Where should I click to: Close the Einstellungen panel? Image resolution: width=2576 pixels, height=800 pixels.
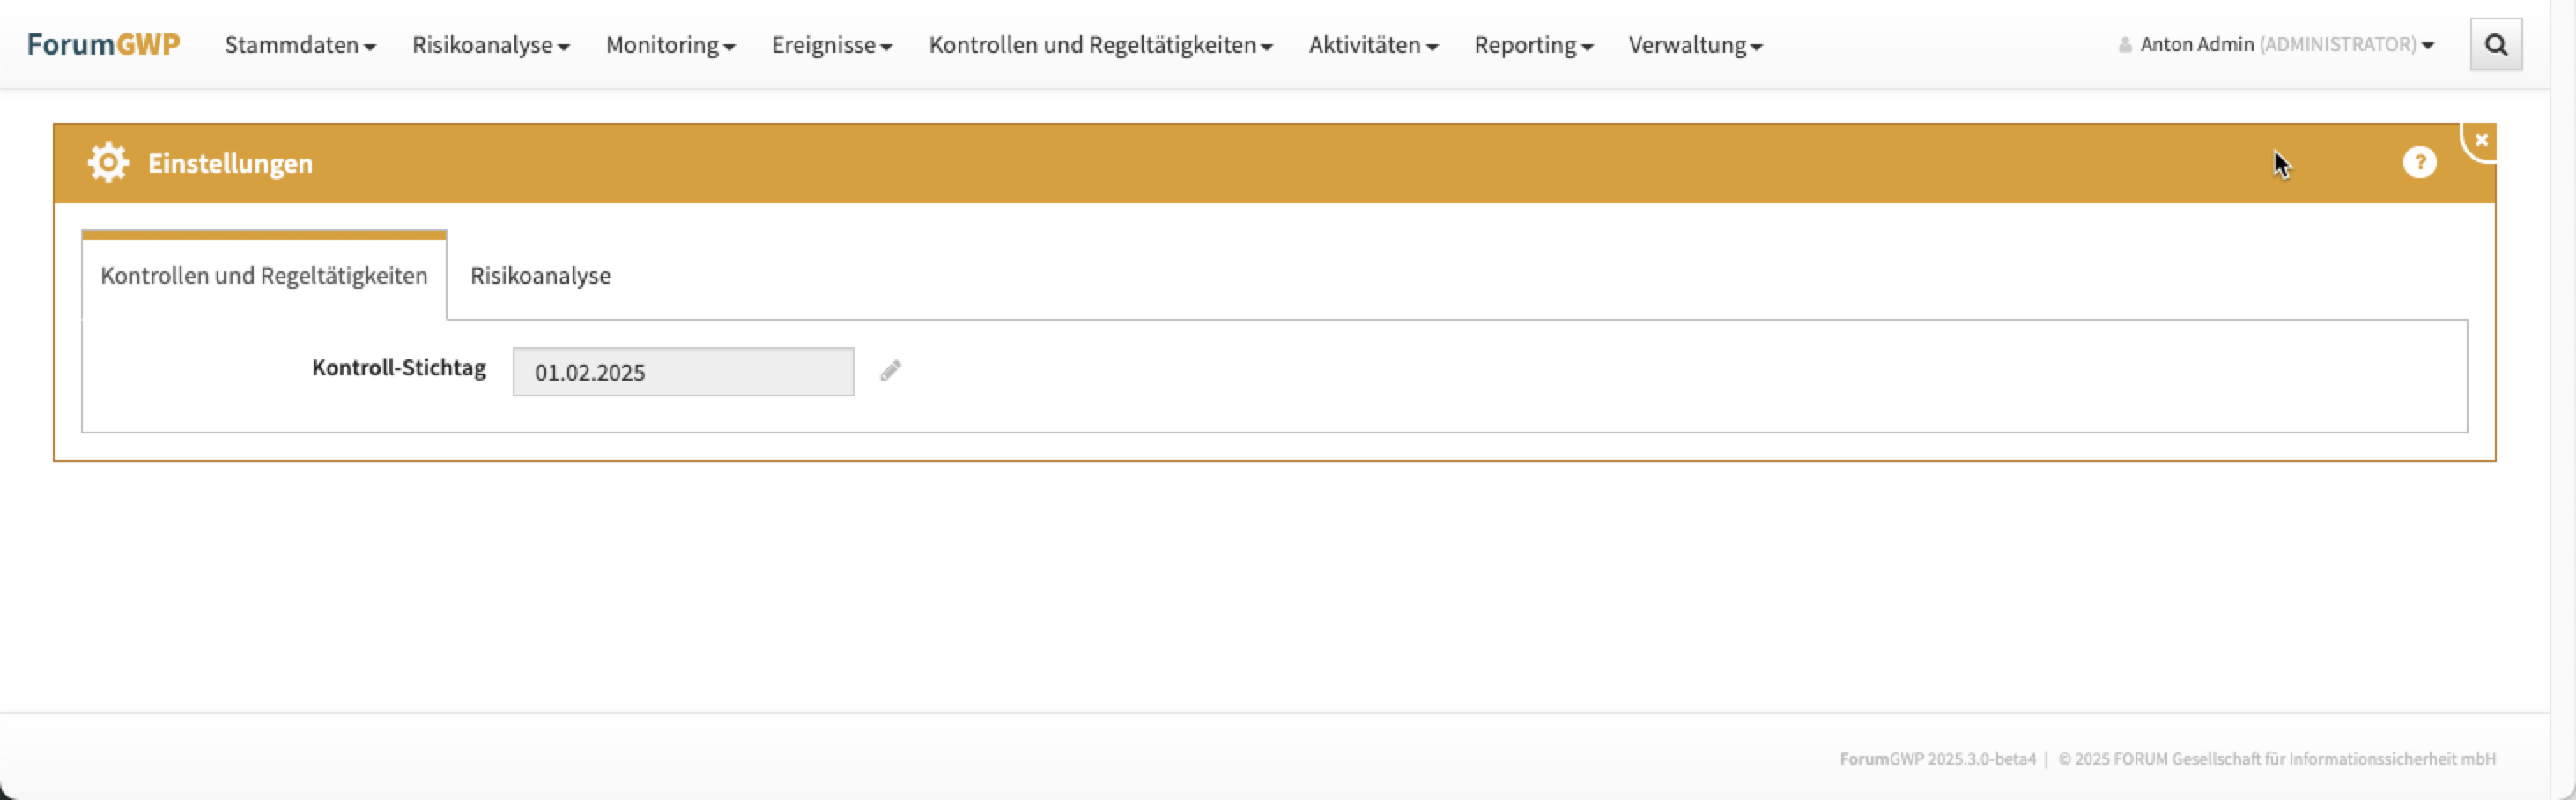pyautogui.click(x=2480, y=141)
